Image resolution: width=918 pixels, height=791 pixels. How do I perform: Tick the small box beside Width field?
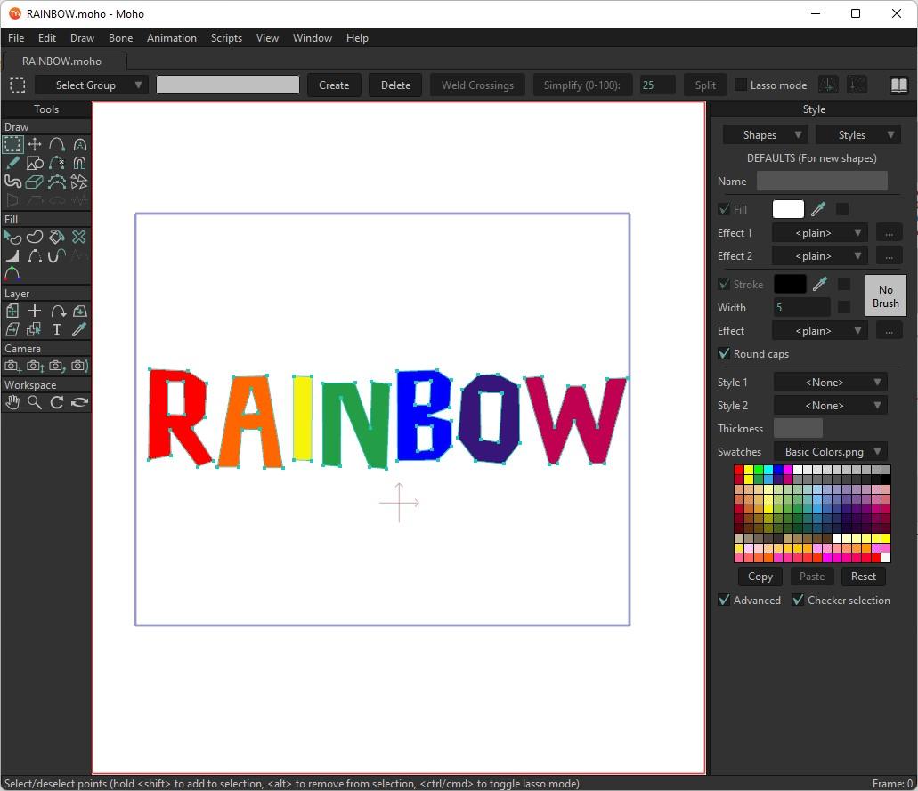tap(843, 307)
